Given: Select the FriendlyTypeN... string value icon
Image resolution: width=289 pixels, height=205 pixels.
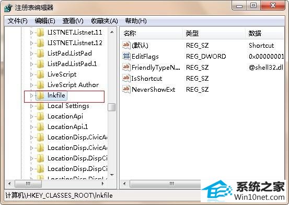Looking at the screenshot, I should (x=126, y=67).
